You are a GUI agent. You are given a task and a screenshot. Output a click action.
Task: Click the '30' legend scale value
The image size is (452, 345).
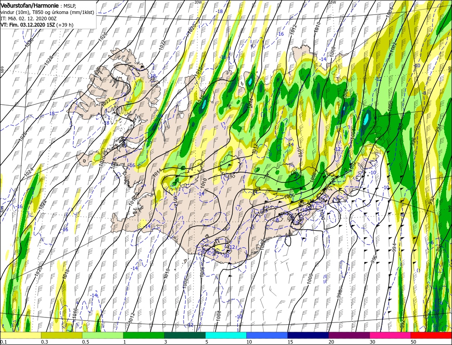pos(372,342)
